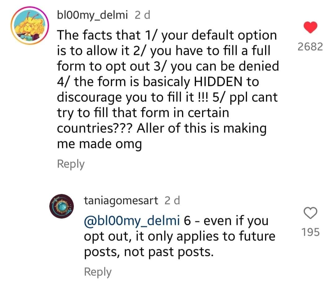This screenshot has height=294, width=335.
Task: Click the word countries??? in the comment
Action: click(x=95, y=128)
